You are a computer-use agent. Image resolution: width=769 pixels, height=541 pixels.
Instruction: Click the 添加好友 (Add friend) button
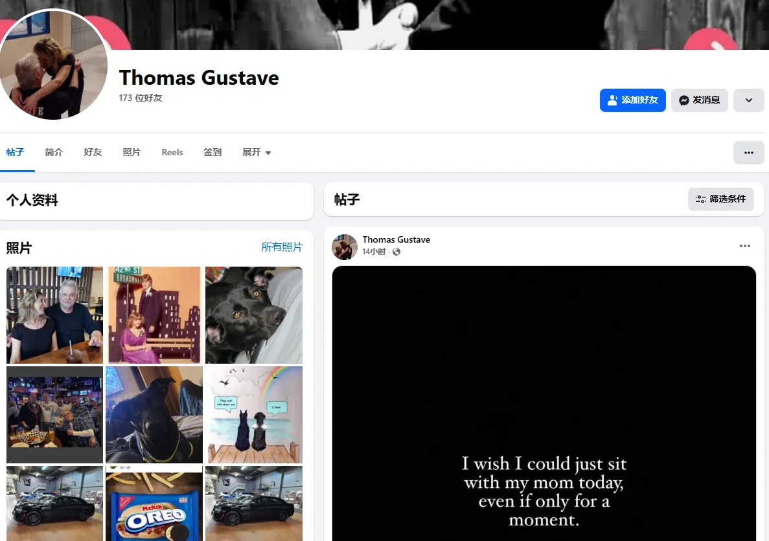point(633,100)
